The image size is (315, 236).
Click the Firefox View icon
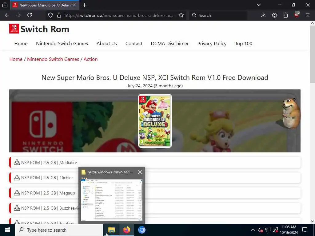[x=5, y=5]
